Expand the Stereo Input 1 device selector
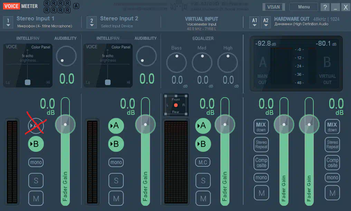The width and height of the screenshot is (351, 211). (8, 22)
